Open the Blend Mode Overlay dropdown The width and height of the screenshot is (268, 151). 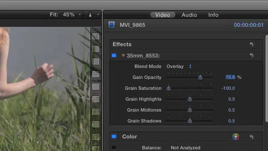179,66
